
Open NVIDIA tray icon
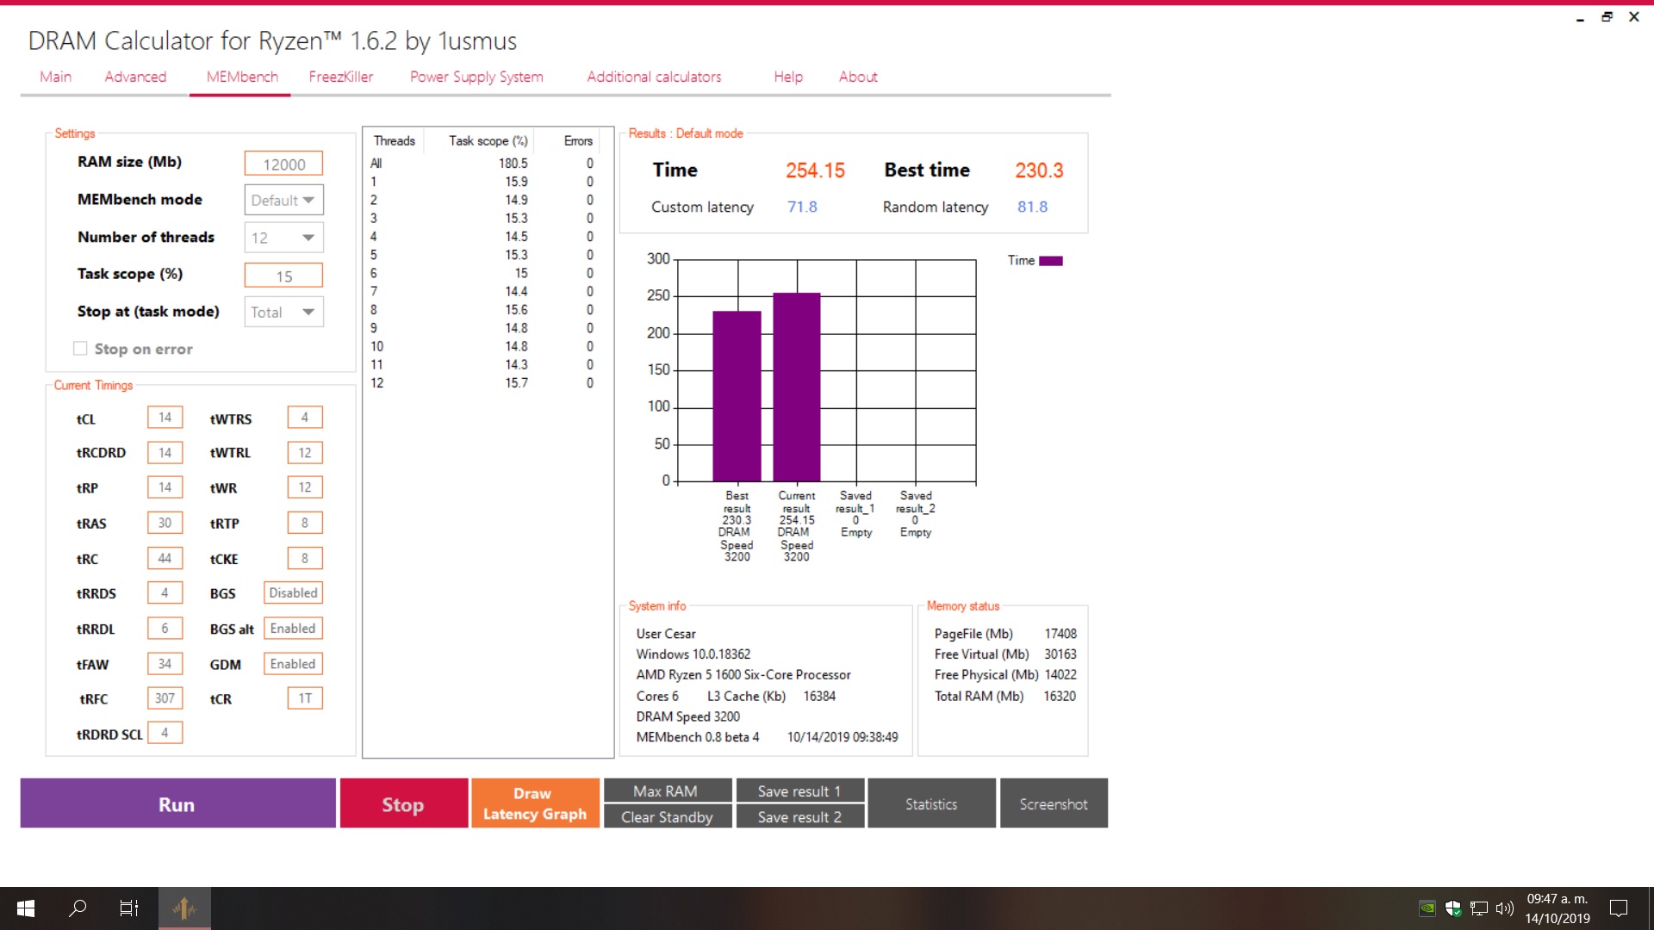tap(1427, 908)
